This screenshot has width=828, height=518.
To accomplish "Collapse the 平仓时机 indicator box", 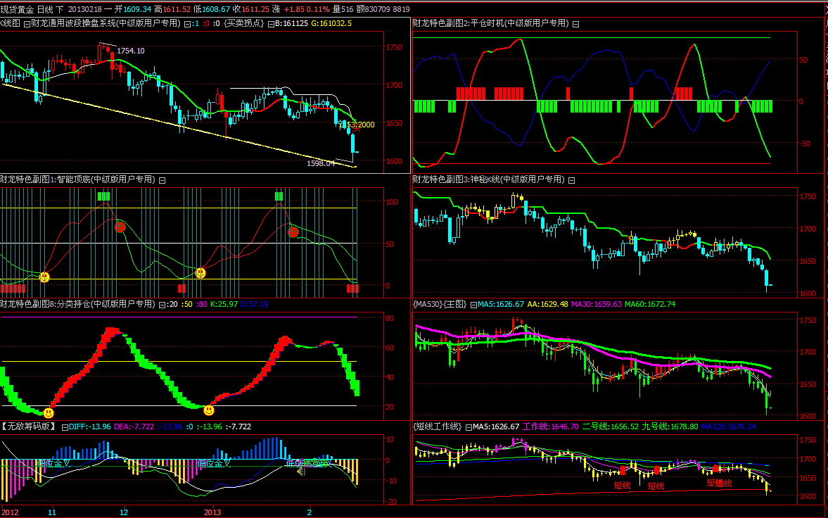I will pyautogui.click(x=575, y=24).
